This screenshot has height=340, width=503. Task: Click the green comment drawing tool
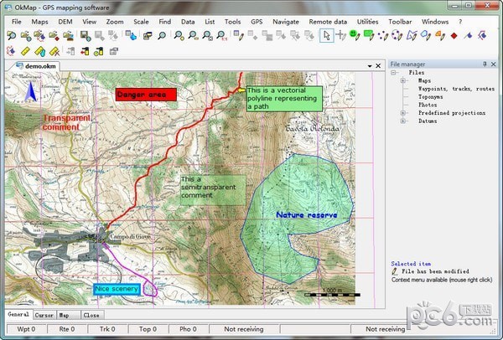368,35
